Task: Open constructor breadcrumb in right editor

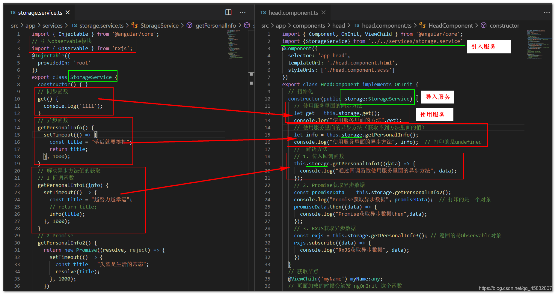Action: (x=504, y=26)
